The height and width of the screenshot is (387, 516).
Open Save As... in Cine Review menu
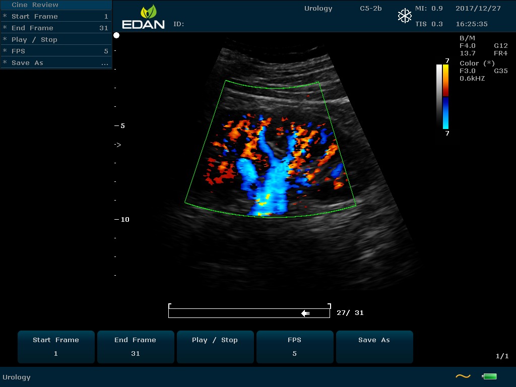tap(55, 62)
